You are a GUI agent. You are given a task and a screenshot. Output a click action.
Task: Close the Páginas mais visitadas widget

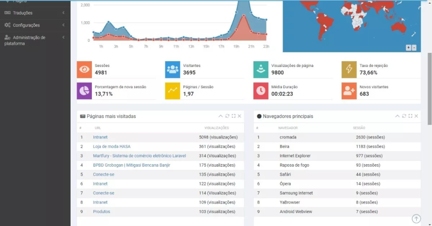pyautogui.click(x=239, y=116)
